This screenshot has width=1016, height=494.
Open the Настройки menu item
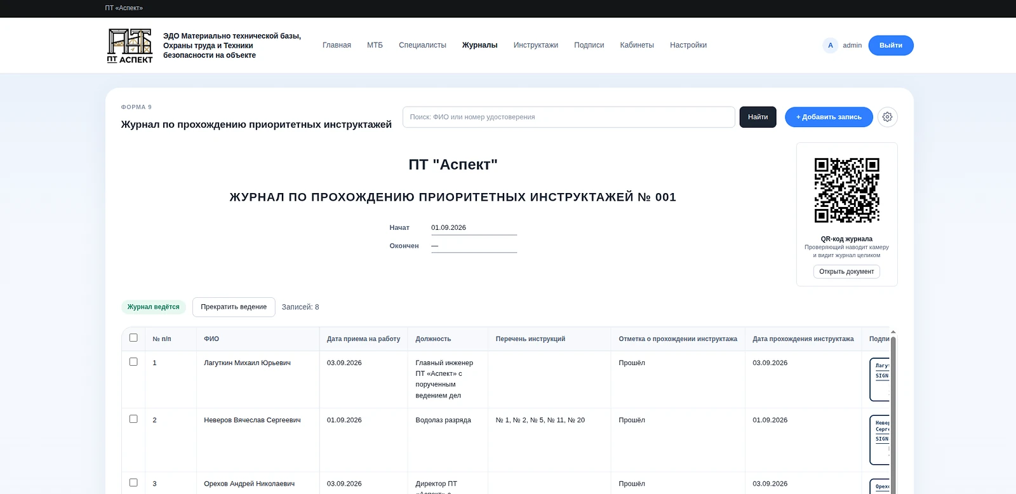[x=688, y=45]
